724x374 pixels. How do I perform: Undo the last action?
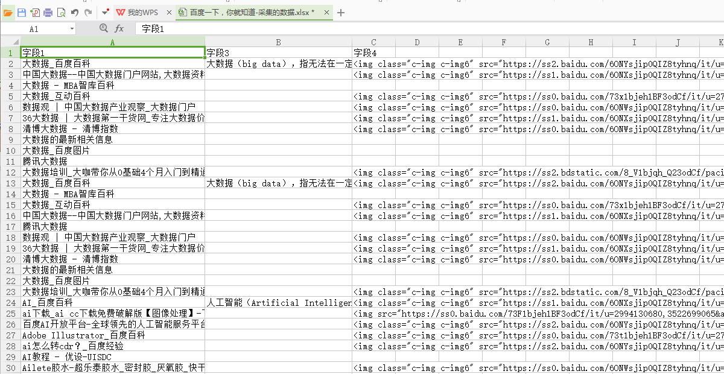75,12
